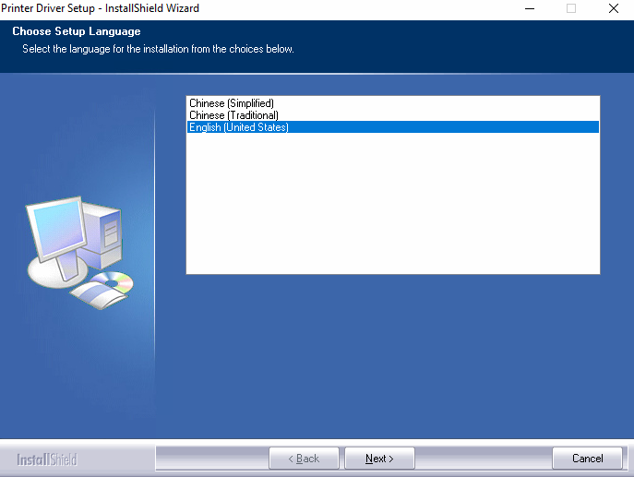Click the Next button
Viewport: 634px width, 477px height.
coord(379,459)
